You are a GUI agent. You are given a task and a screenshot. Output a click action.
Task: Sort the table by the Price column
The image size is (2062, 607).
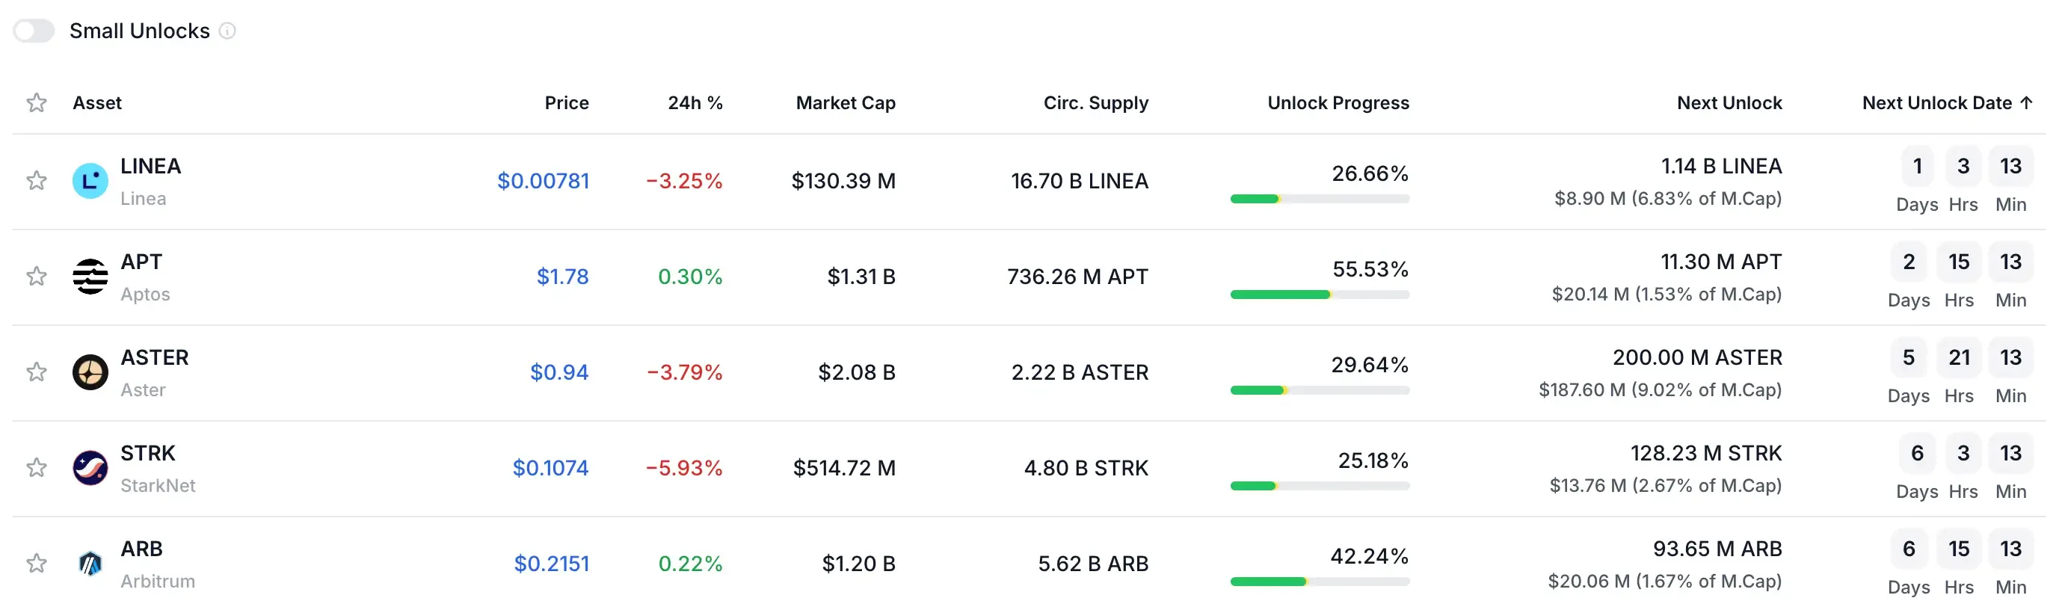pos(567,102)
